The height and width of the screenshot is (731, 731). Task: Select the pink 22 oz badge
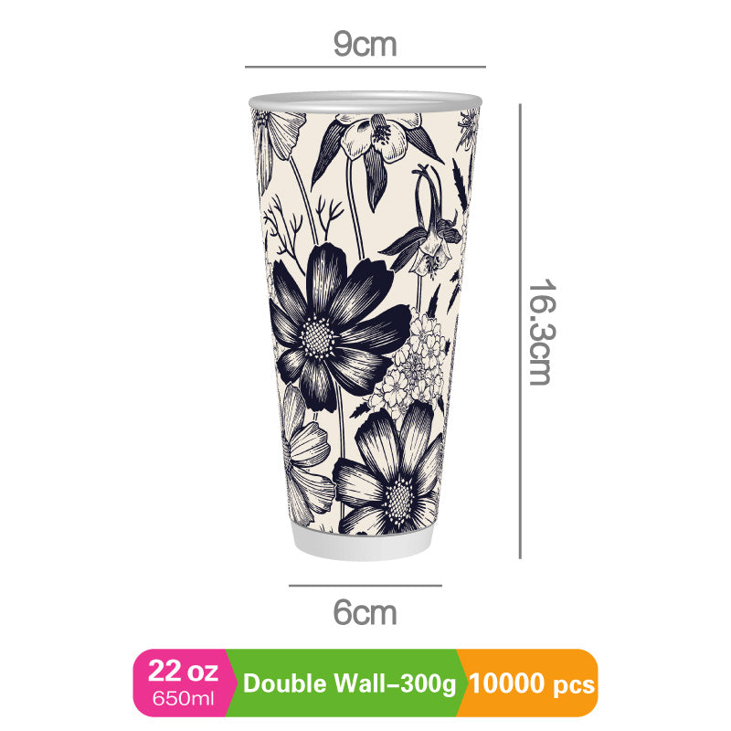click(184, 683)
